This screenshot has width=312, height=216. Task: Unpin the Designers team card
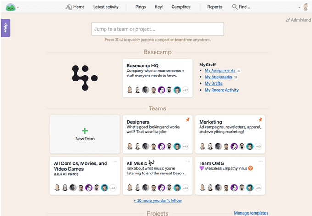(187, 120)
